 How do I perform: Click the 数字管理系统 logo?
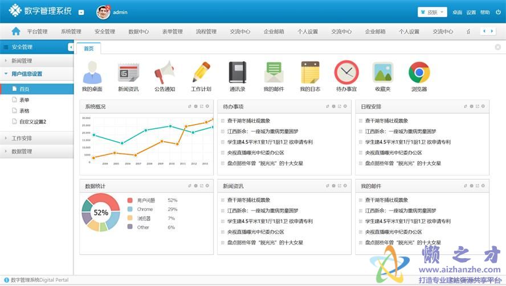click(40, 11)
